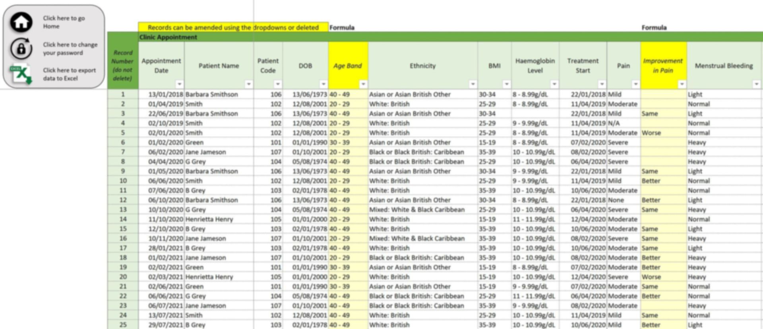Click the 'Click here to go Home' text
Screen dimensions: 763x329
pyautogui.click(x=64, y=22)
